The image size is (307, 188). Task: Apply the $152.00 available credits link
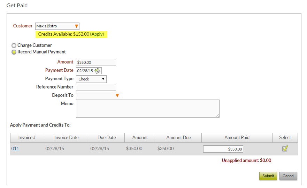point(97,34)
